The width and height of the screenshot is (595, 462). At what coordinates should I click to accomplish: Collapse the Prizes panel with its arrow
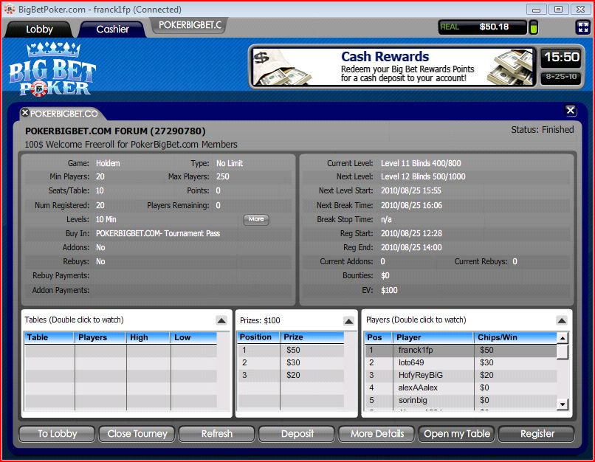(x=348, y=321)
